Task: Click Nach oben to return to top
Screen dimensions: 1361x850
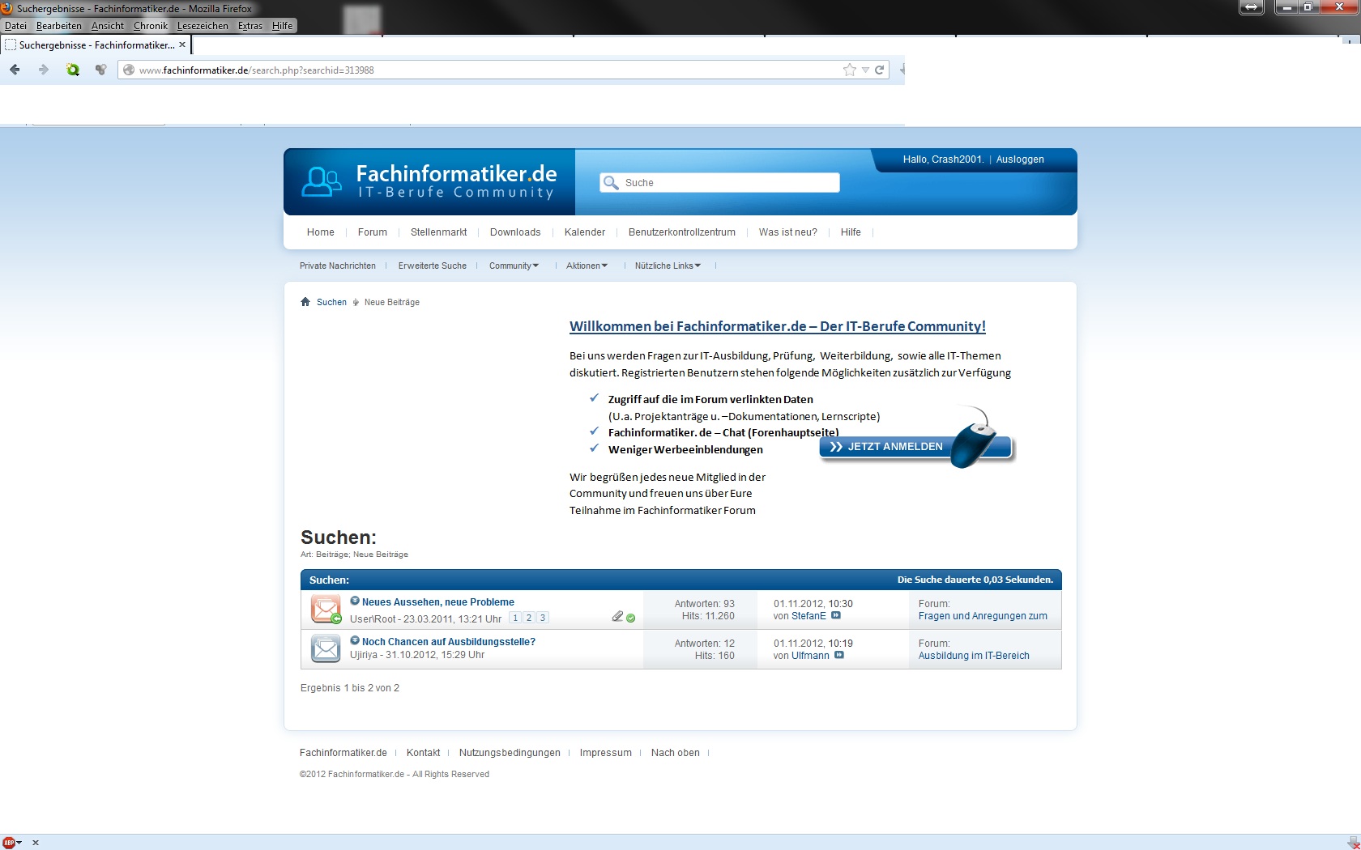Action: click(x=675, y=753)
